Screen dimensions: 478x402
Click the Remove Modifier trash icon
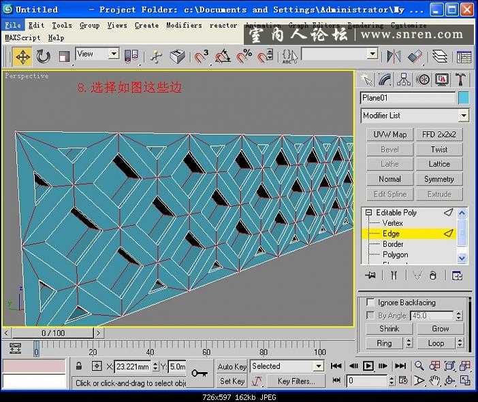coord(432,275)
